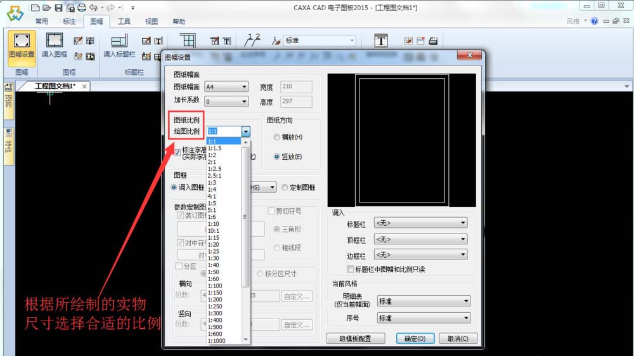634x356 pixels.
Task: Select the 调入图框 radio button
Action: (x=174, y=187)
